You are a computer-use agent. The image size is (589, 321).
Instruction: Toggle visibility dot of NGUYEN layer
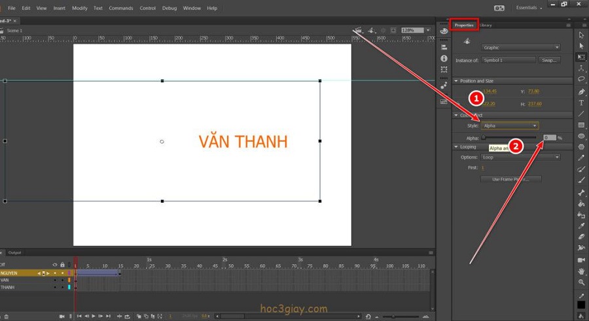(55, 273)
